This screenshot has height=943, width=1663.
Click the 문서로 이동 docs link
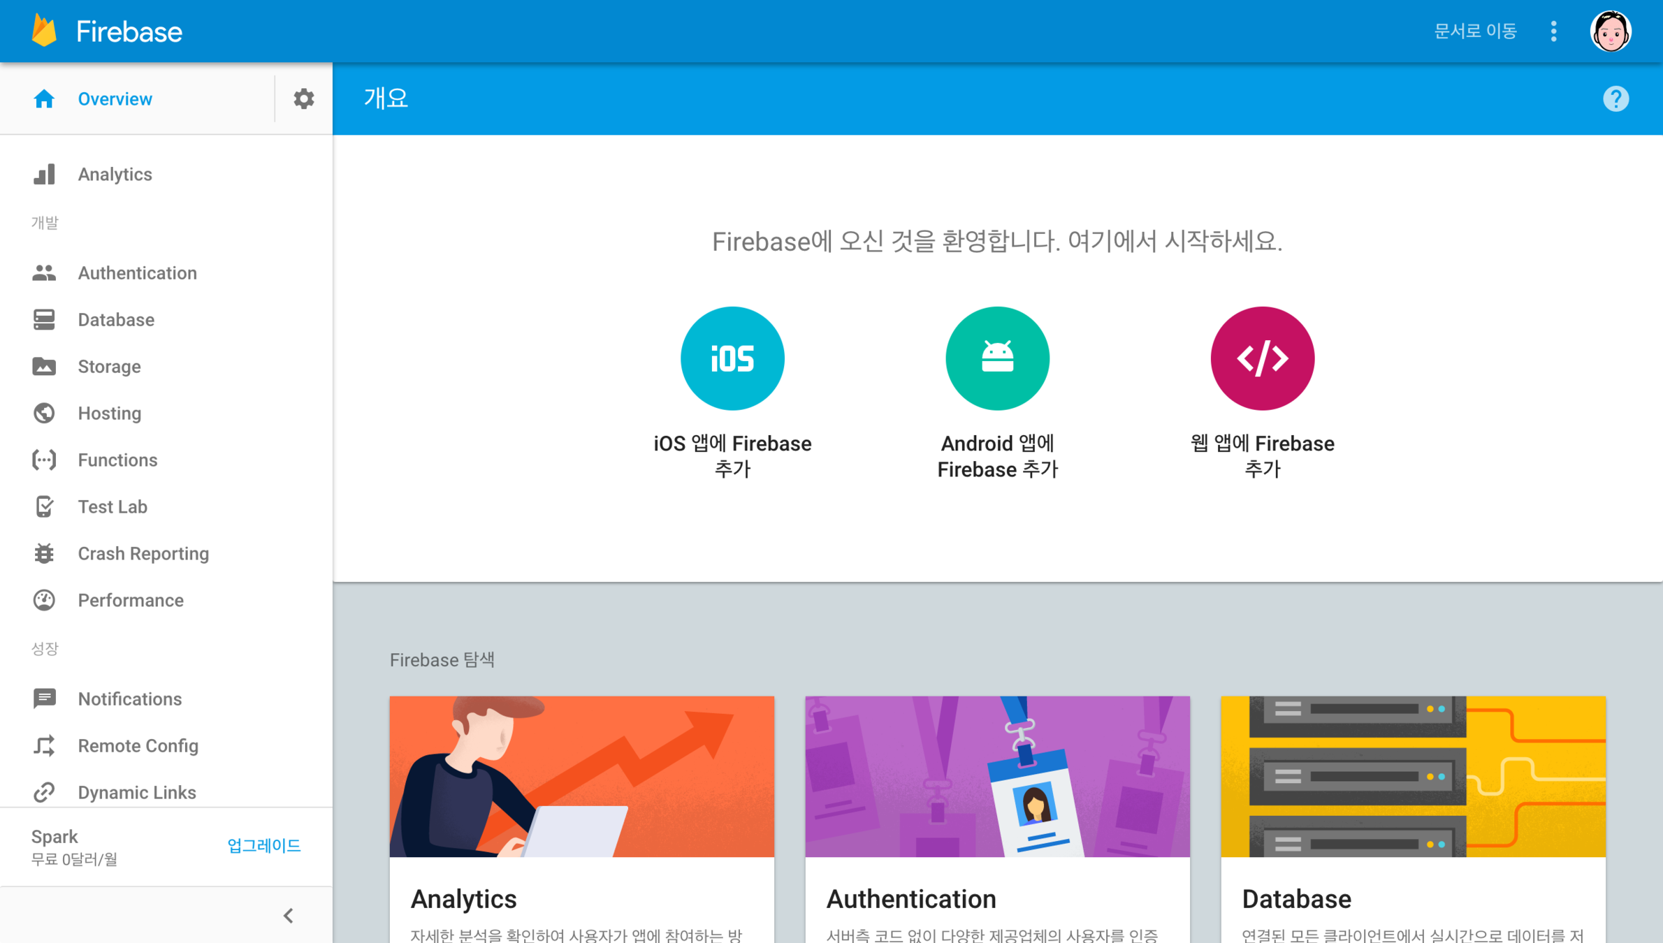tap(1475, 31)
